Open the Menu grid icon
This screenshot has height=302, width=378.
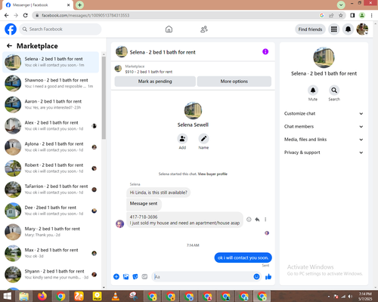[334, 29]
